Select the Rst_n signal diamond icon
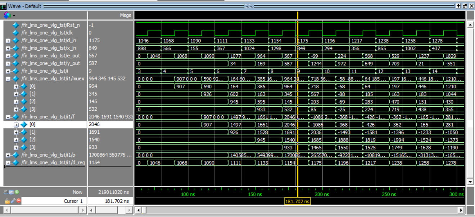Image resolution: width=475 pixels, height=217 pixels. (15, 25)
